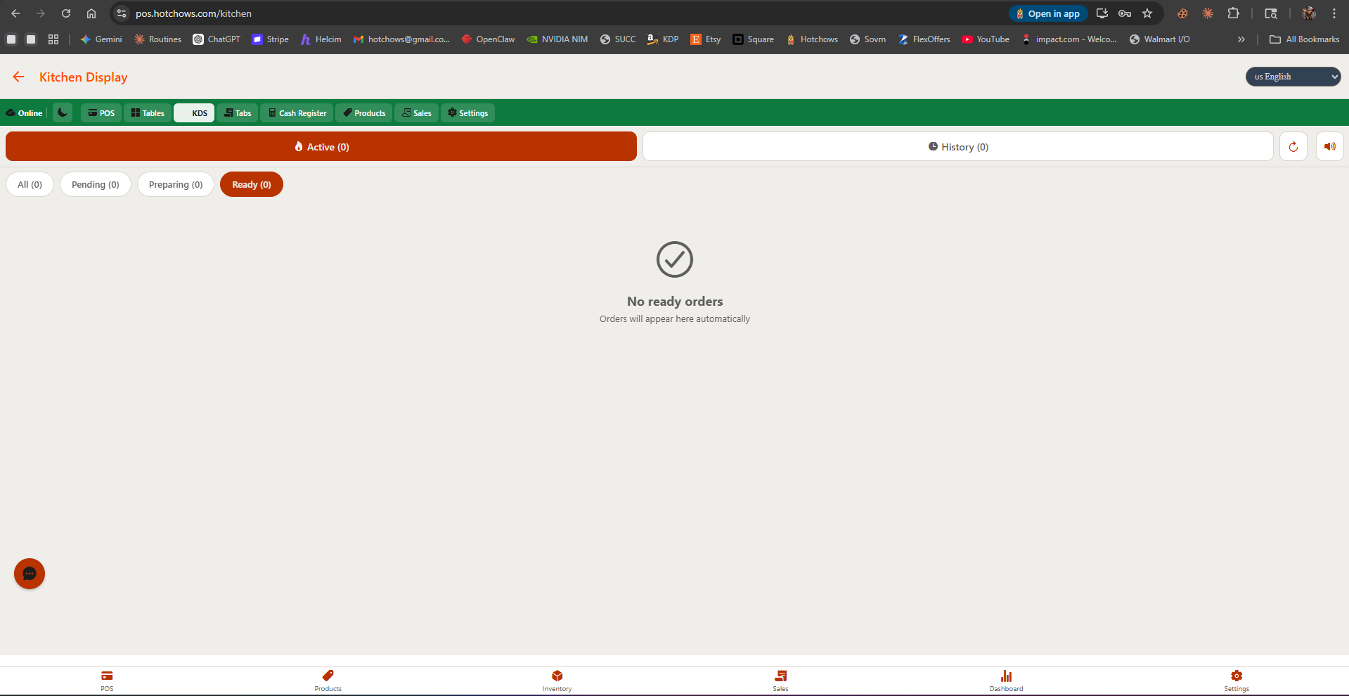
Task: Reload the page in browser
Action: (66, 13)
